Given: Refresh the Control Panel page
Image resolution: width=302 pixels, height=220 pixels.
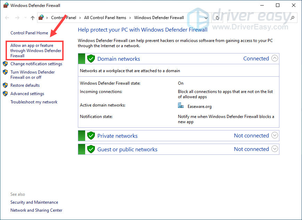Looking at the screenshot, I should [x=218, y=18].
